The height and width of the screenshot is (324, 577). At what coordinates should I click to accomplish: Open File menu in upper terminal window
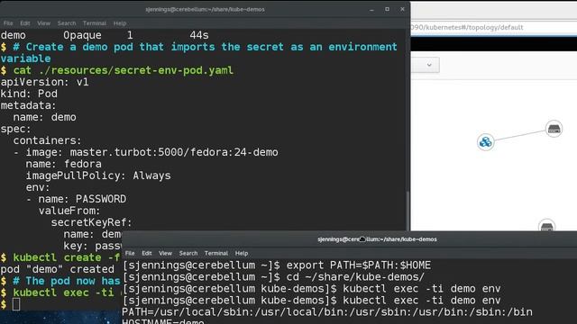coord(8,23)
